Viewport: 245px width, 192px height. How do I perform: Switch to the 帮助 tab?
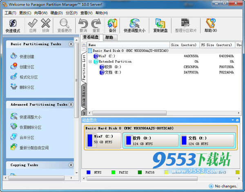pyautogui.click(x=109, y=37)
